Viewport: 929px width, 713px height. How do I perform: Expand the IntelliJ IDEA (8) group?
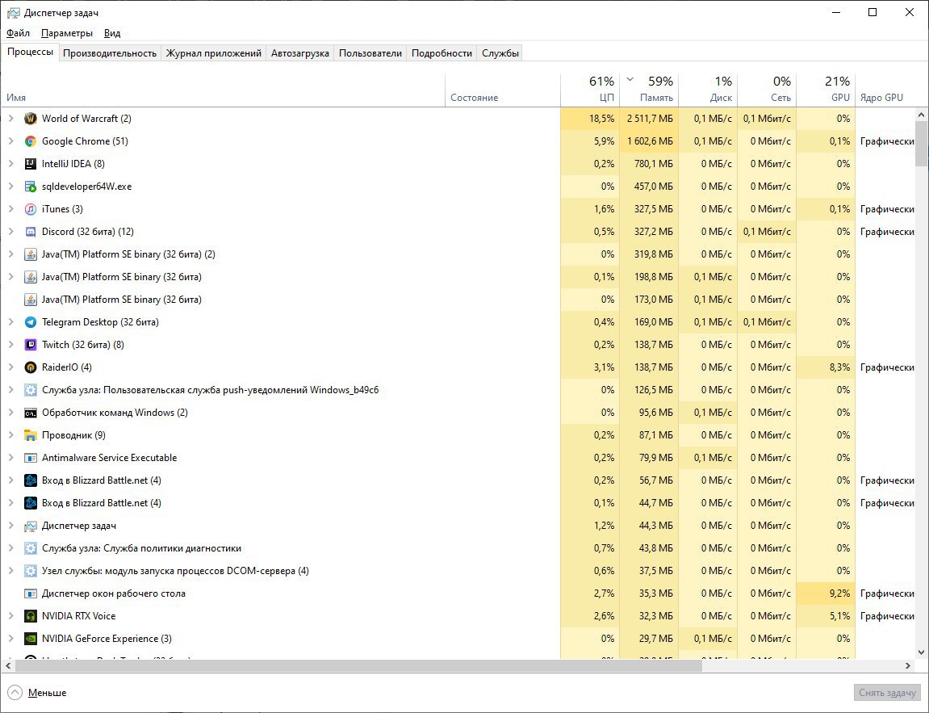click(x=10, y=164)
